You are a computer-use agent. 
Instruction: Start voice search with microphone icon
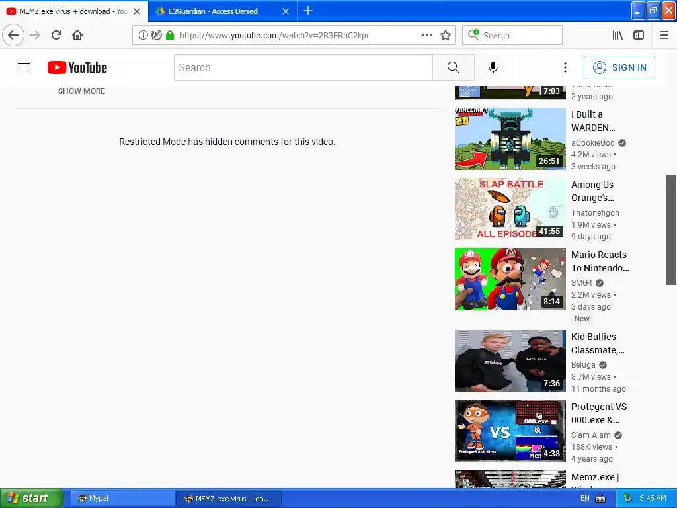pos(493,67)
